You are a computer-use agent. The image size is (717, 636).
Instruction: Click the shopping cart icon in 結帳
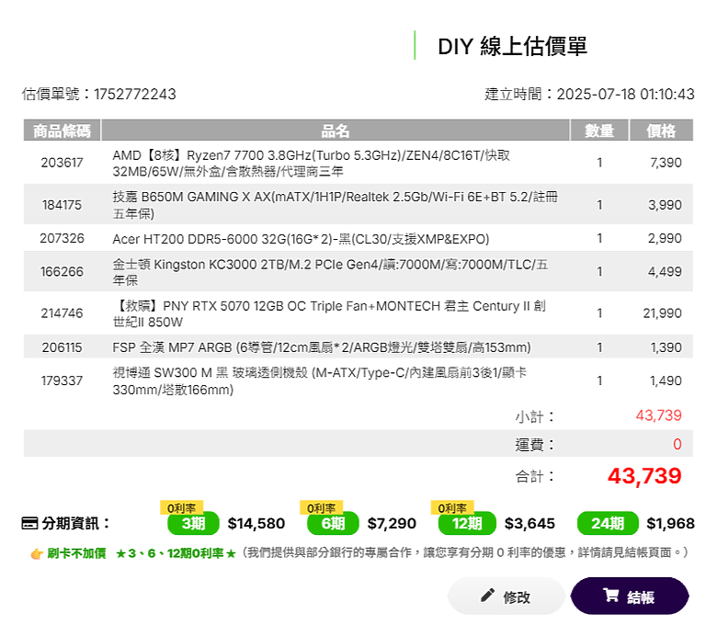611,595
